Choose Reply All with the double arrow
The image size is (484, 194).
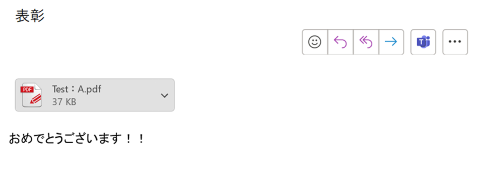[x=366, y=42]
